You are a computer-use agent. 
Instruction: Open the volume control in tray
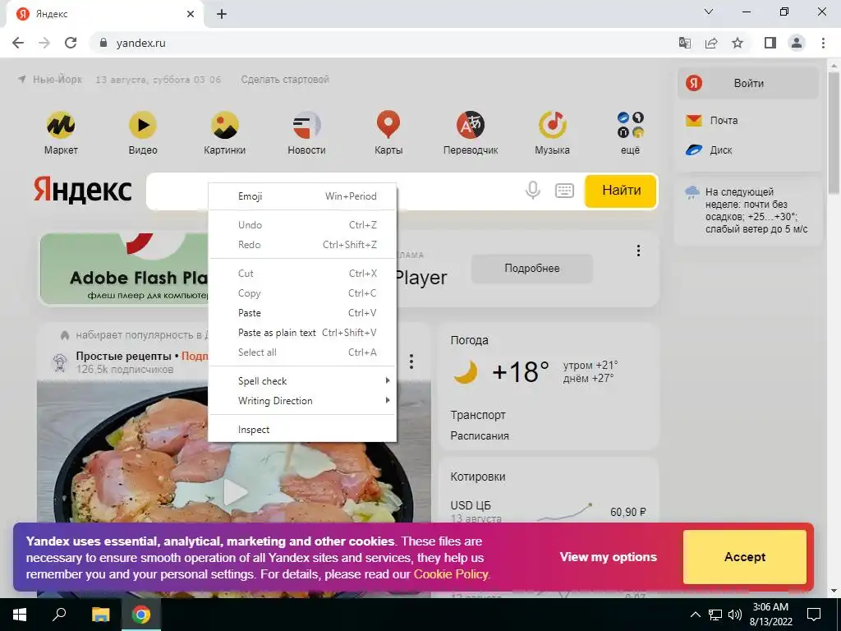(735, 615)
